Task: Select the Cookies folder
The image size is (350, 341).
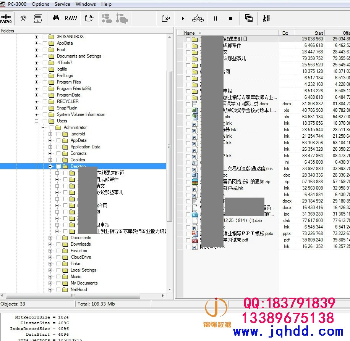Action: (78, 160)
